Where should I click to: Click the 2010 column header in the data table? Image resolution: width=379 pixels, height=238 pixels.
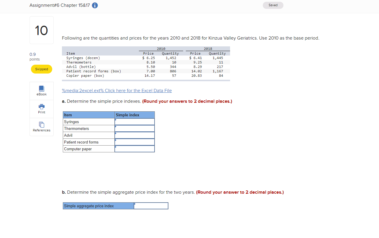coord(161,48)
